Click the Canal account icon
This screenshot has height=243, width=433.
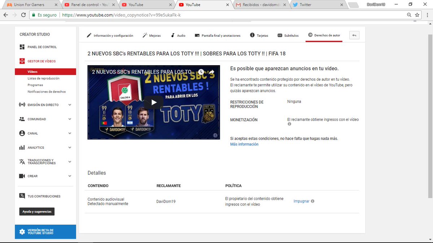(x=22, y=133)
